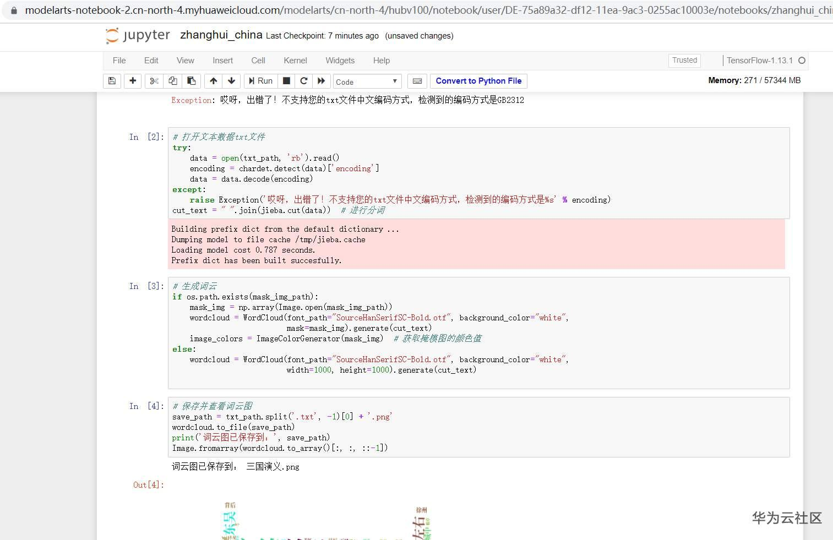Click the browser address bar URL
Viewport: 833px width, 540px height.
tap(385, 10)
